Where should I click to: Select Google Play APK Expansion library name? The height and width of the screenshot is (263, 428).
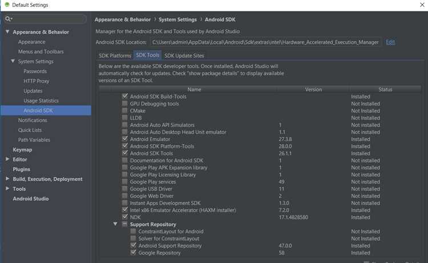click(x=168, y=168)
